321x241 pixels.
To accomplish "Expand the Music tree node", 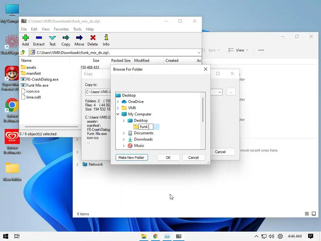I will click(124, 146).
